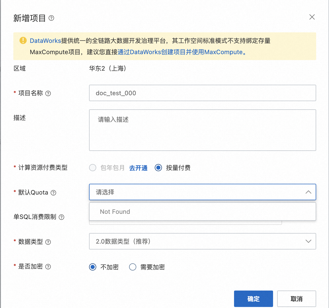Viewport: 329px width, 308px height.
Task: Open the 去开通 link
Action: pos(138,168)
